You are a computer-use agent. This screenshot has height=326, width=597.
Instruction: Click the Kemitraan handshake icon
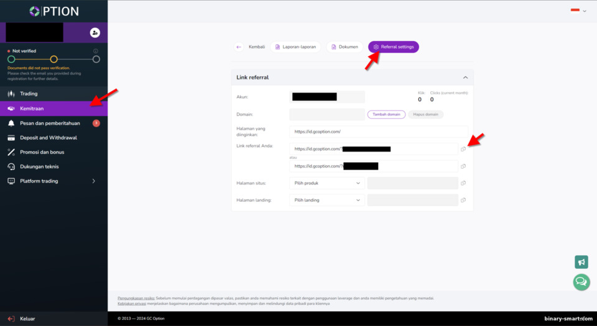coord(11,108)
